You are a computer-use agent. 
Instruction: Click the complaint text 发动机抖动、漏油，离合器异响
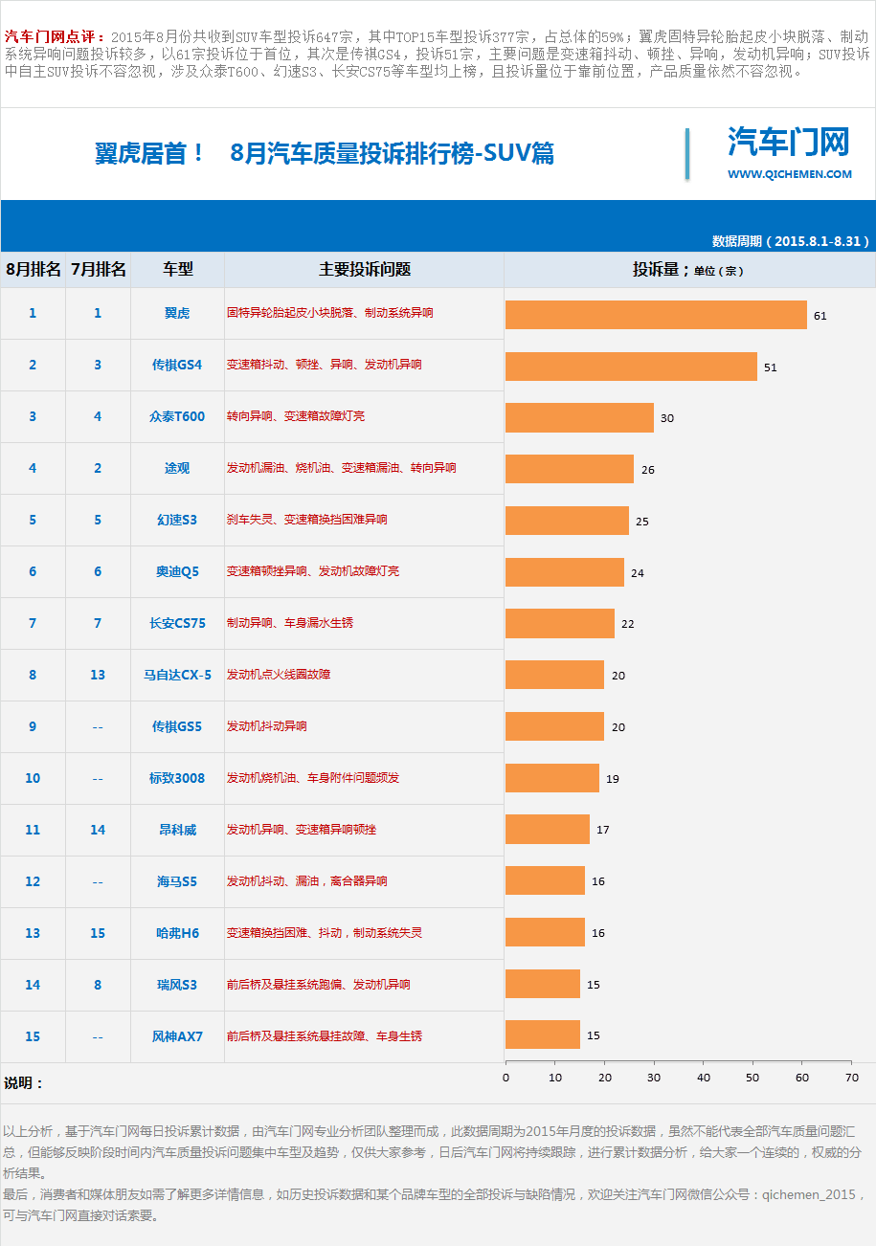tap(307, 881)
